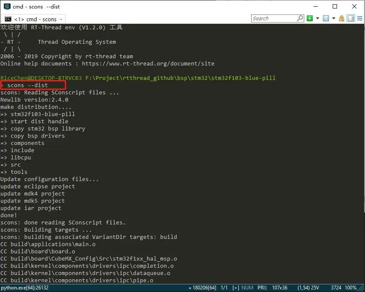Click the '=> copy bsp drivers' line

[x=33, y=136]
